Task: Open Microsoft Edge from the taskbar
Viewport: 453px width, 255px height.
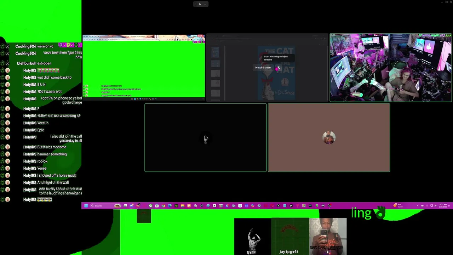Action: [170, 206]
